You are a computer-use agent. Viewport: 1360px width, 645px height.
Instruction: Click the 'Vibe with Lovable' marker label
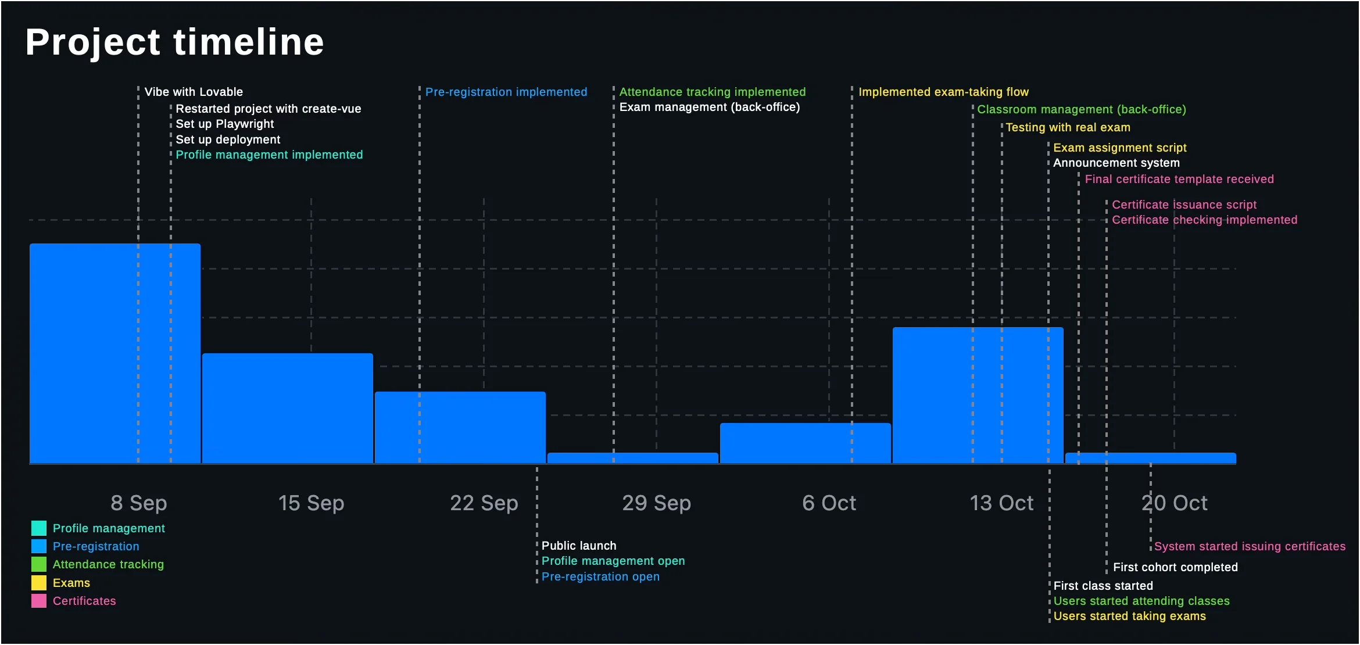(x=194, y=92)
